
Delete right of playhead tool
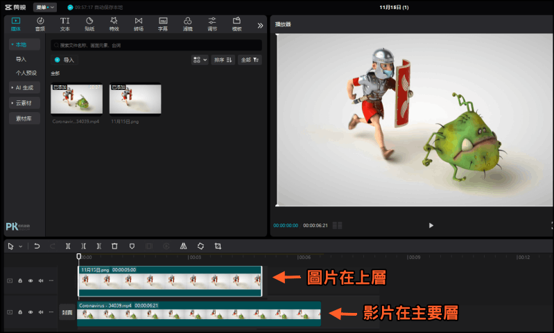[99, 246]
